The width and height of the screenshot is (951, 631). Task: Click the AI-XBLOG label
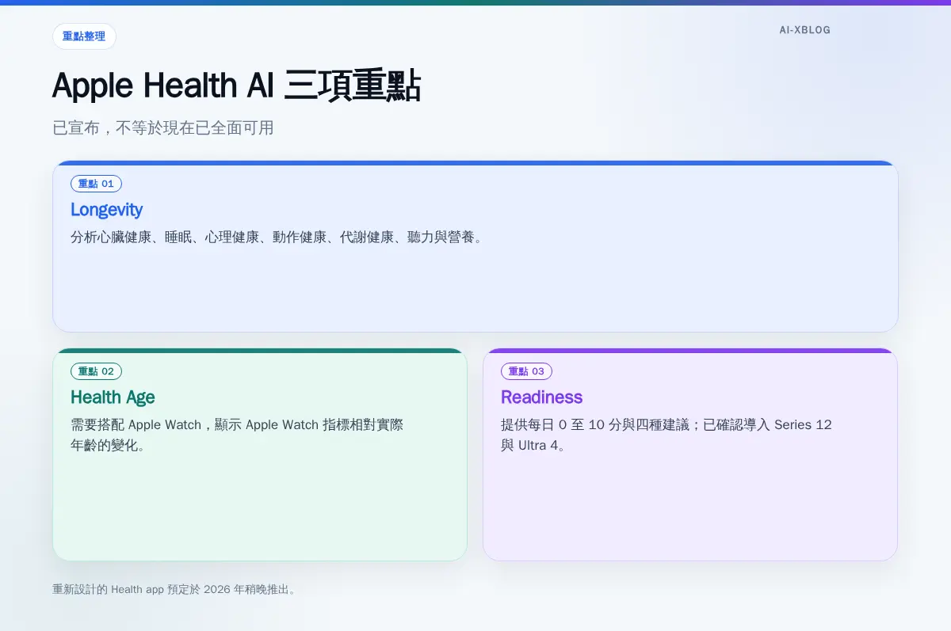(804, 30)
